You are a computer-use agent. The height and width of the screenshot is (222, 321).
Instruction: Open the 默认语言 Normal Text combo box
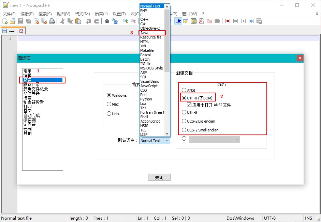click(155, 141)
